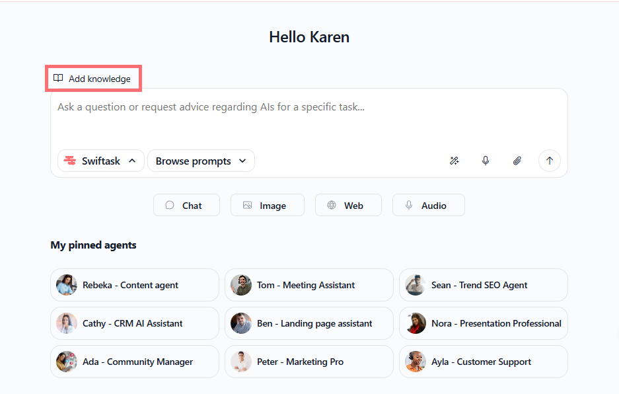
Task: Click the microphone voice input icon
Action: [486, 161]
